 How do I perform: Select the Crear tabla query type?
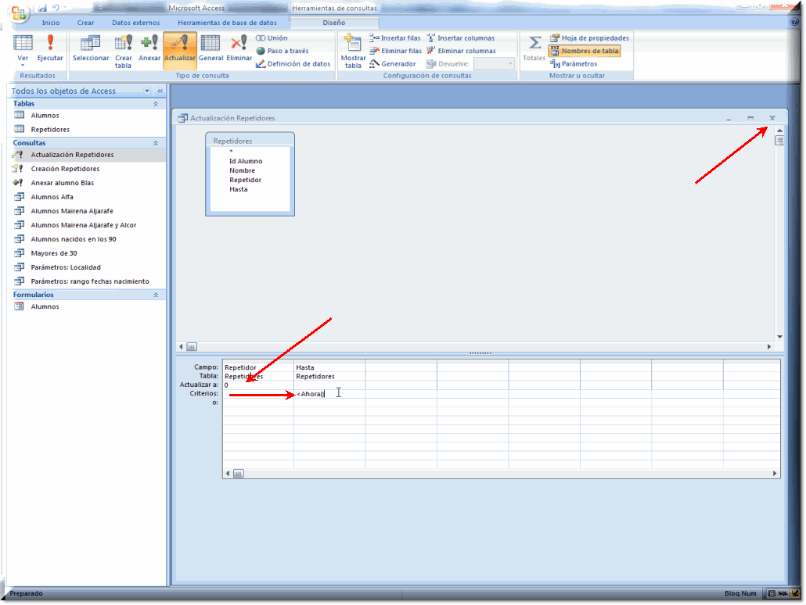pyautogui.click(x=124, y=48)
